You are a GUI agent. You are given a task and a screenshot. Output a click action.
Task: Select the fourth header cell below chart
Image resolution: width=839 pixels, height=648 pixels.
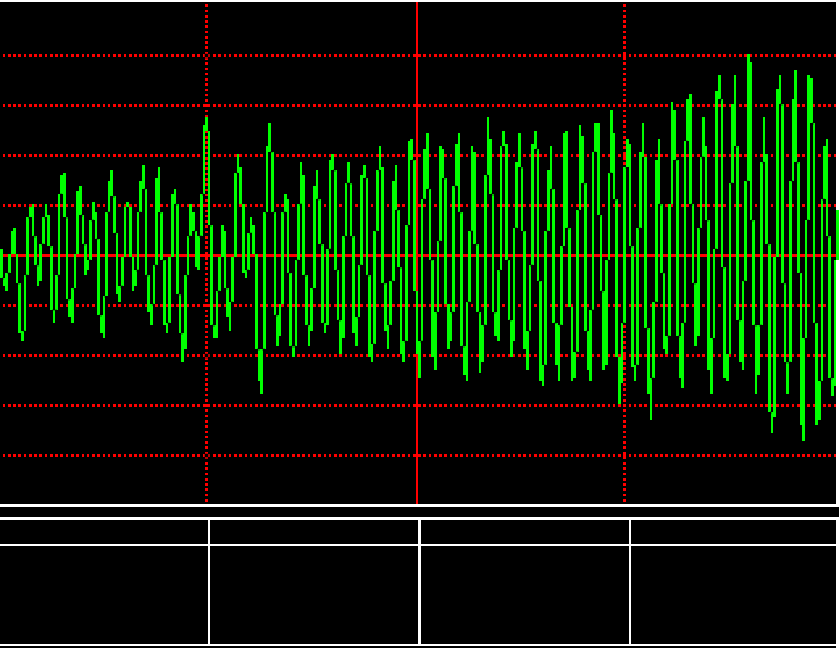tap(734, 531)
